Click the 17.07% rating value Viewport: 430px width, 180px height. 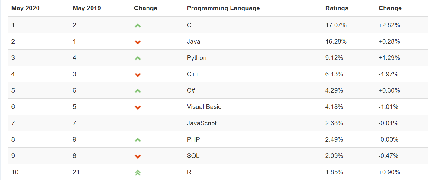[336, 25]
